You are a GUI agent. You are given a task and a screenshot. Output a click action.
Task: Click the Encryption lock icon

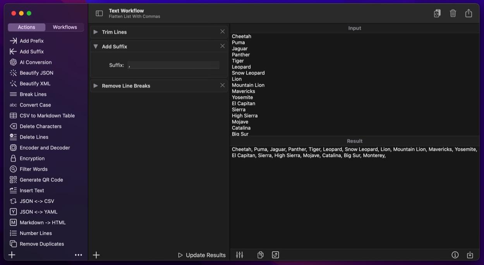coord(13,158)
